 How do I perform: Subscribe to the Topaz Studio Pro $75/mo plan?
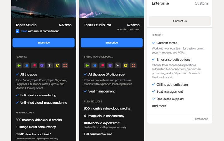pyautogui.click(x=112, y=43)
